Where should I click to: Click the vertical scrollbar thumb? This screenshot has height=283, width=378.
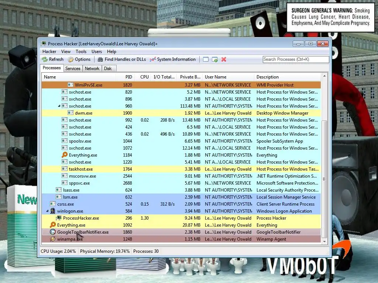[324, 179]
